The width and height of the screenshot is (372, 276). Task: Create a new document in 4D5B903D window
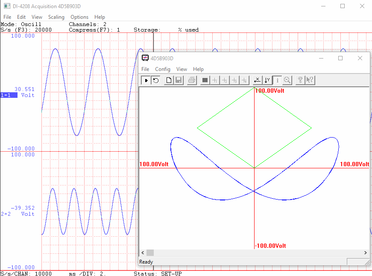click(169, 80)
